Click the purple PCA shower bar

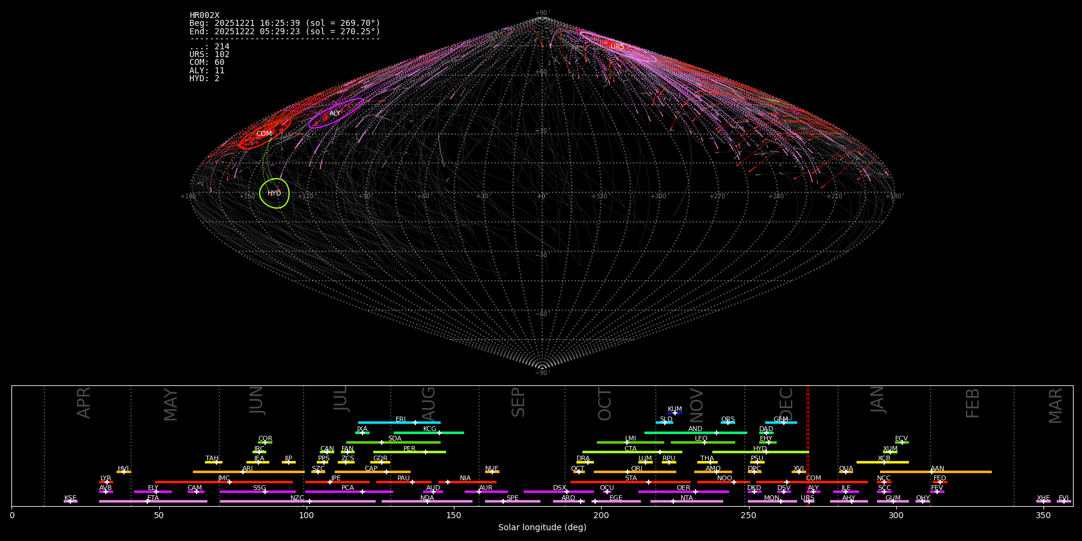click(x=349, y=492)
